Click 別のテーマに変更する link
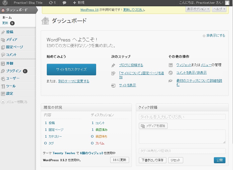Screen dimensions: 233x170 [x=74, y=81]
